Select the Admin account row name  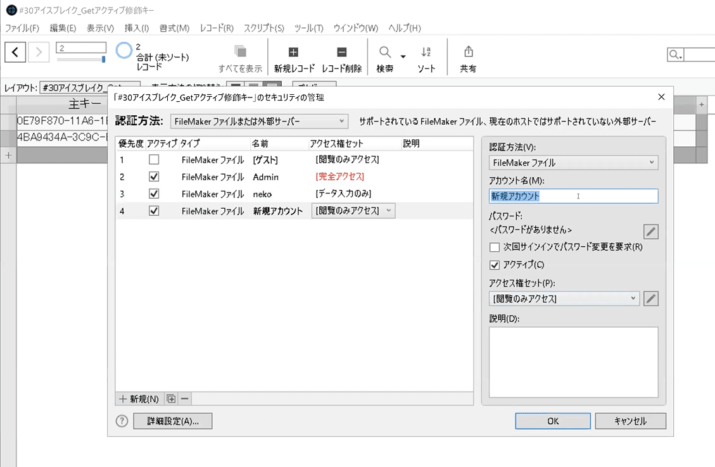[x=266, y=177]
